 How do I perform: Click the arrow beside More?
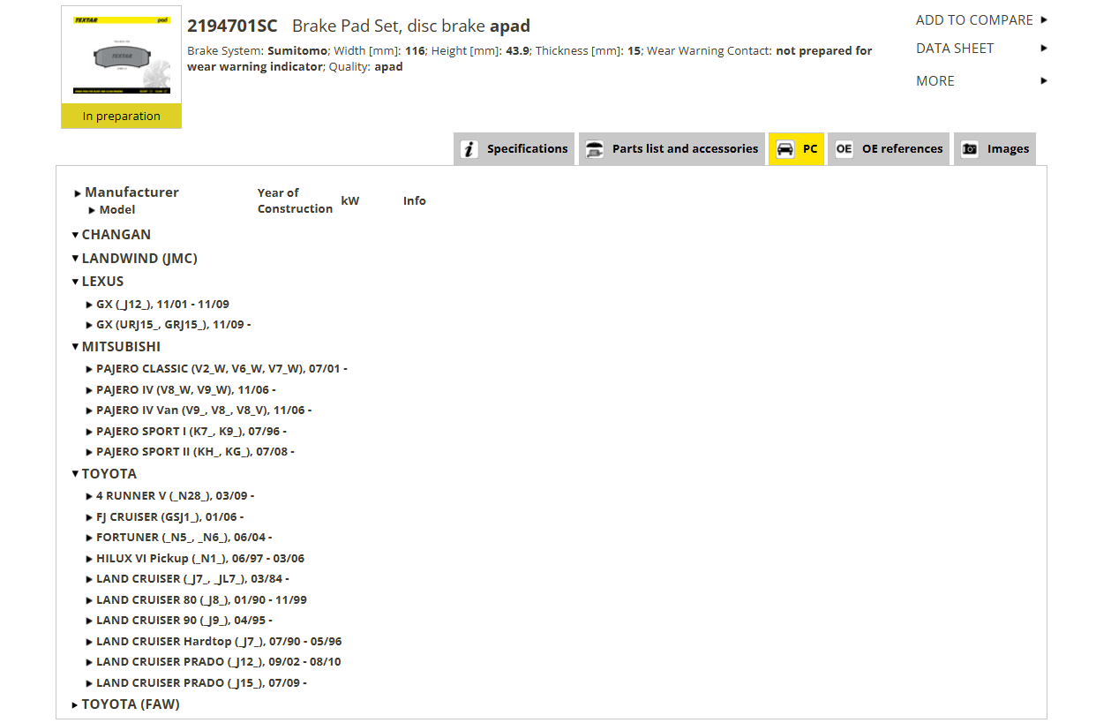[x=1044, y=81]
